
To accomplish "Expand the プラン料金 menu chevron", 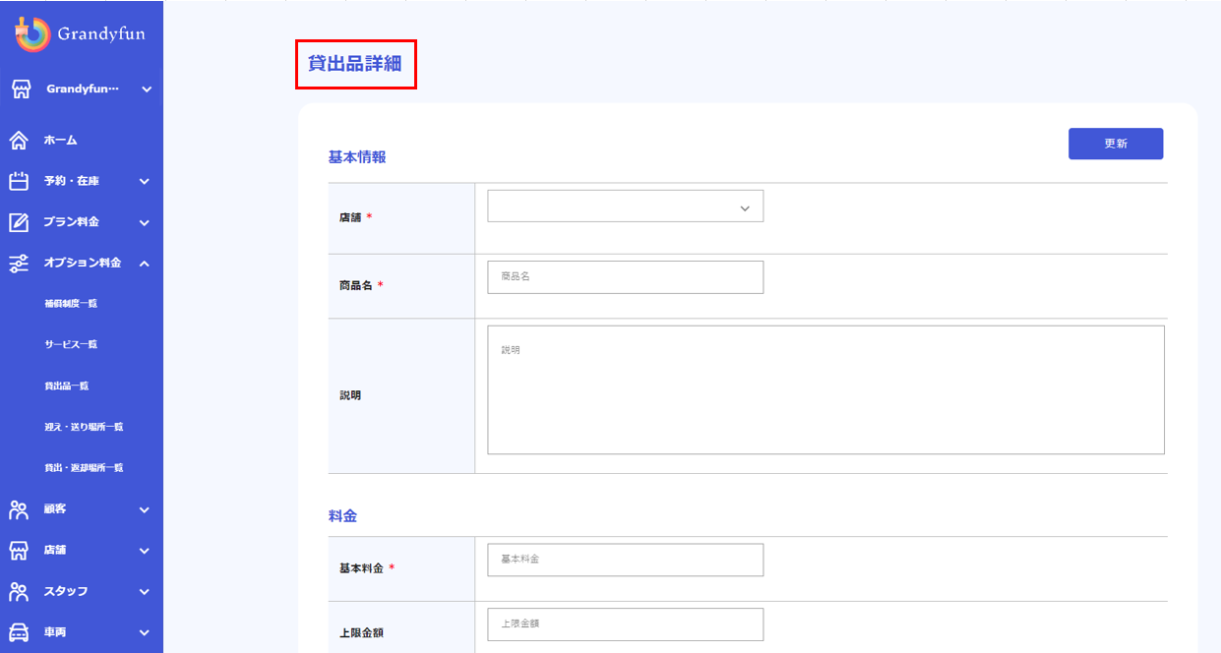I will [x=144, y=222].
